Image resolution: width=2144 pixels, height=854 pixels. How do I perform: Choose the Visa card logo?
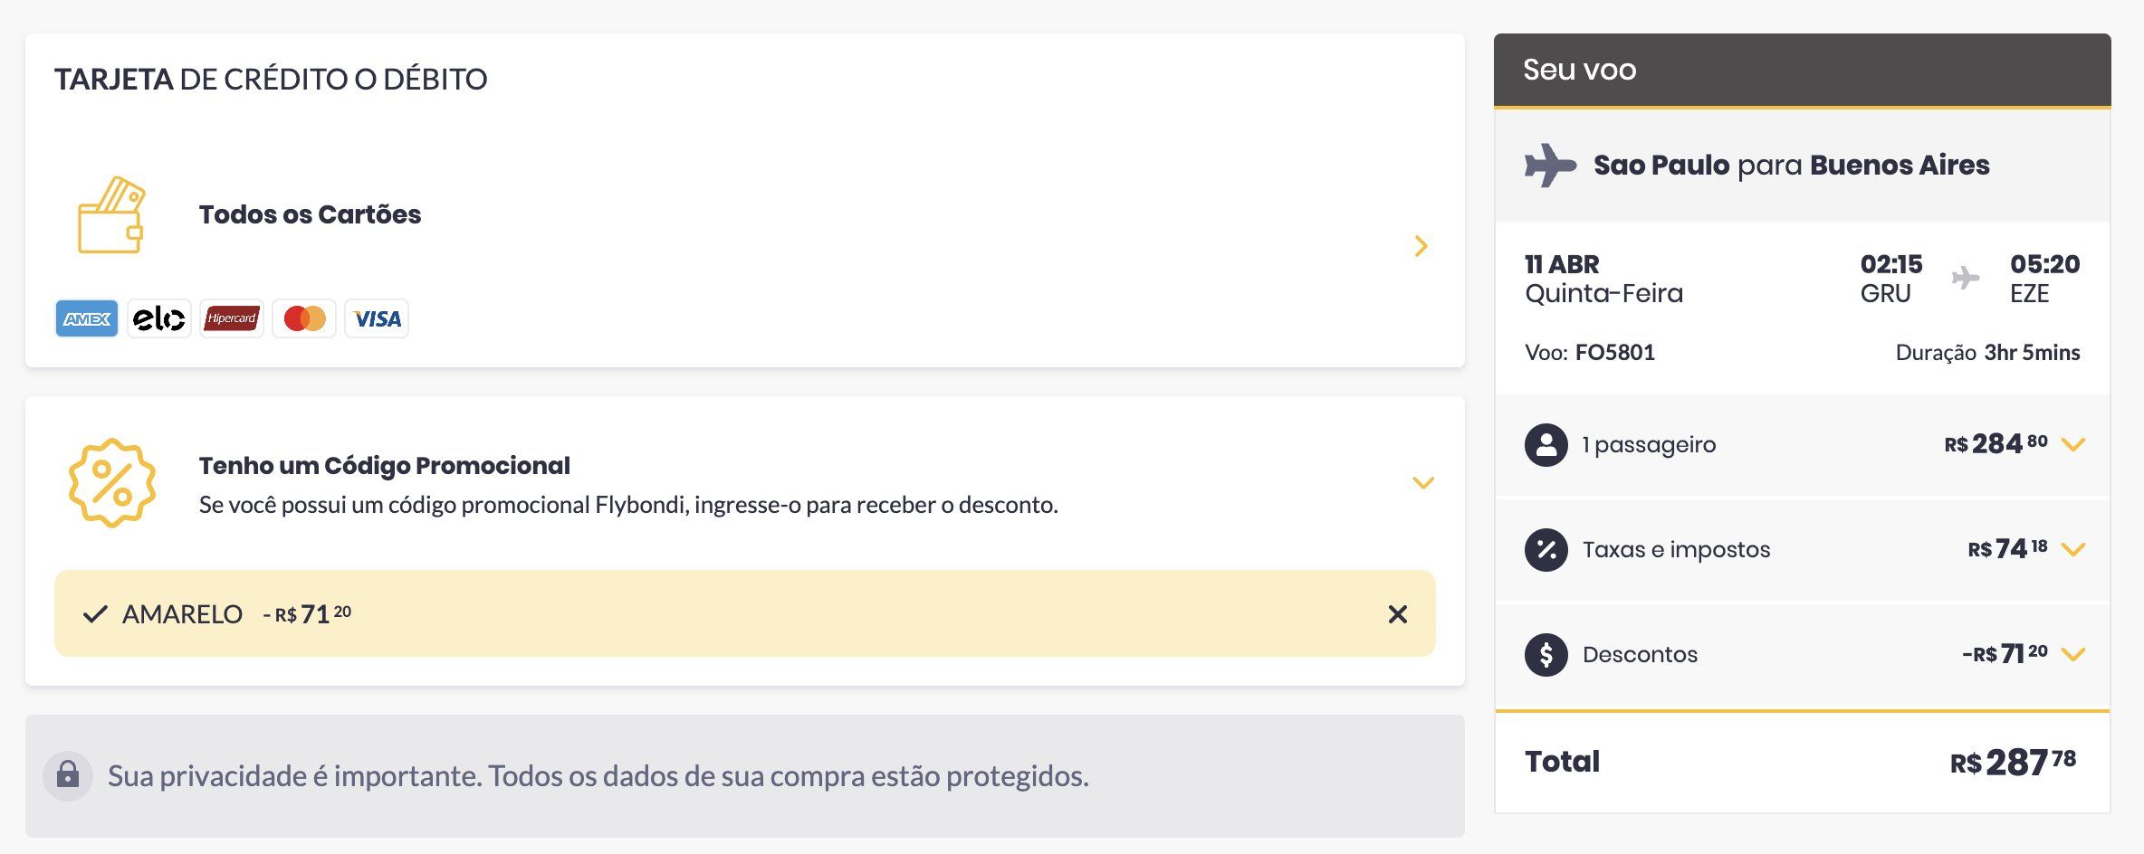[x=377, y=318]
